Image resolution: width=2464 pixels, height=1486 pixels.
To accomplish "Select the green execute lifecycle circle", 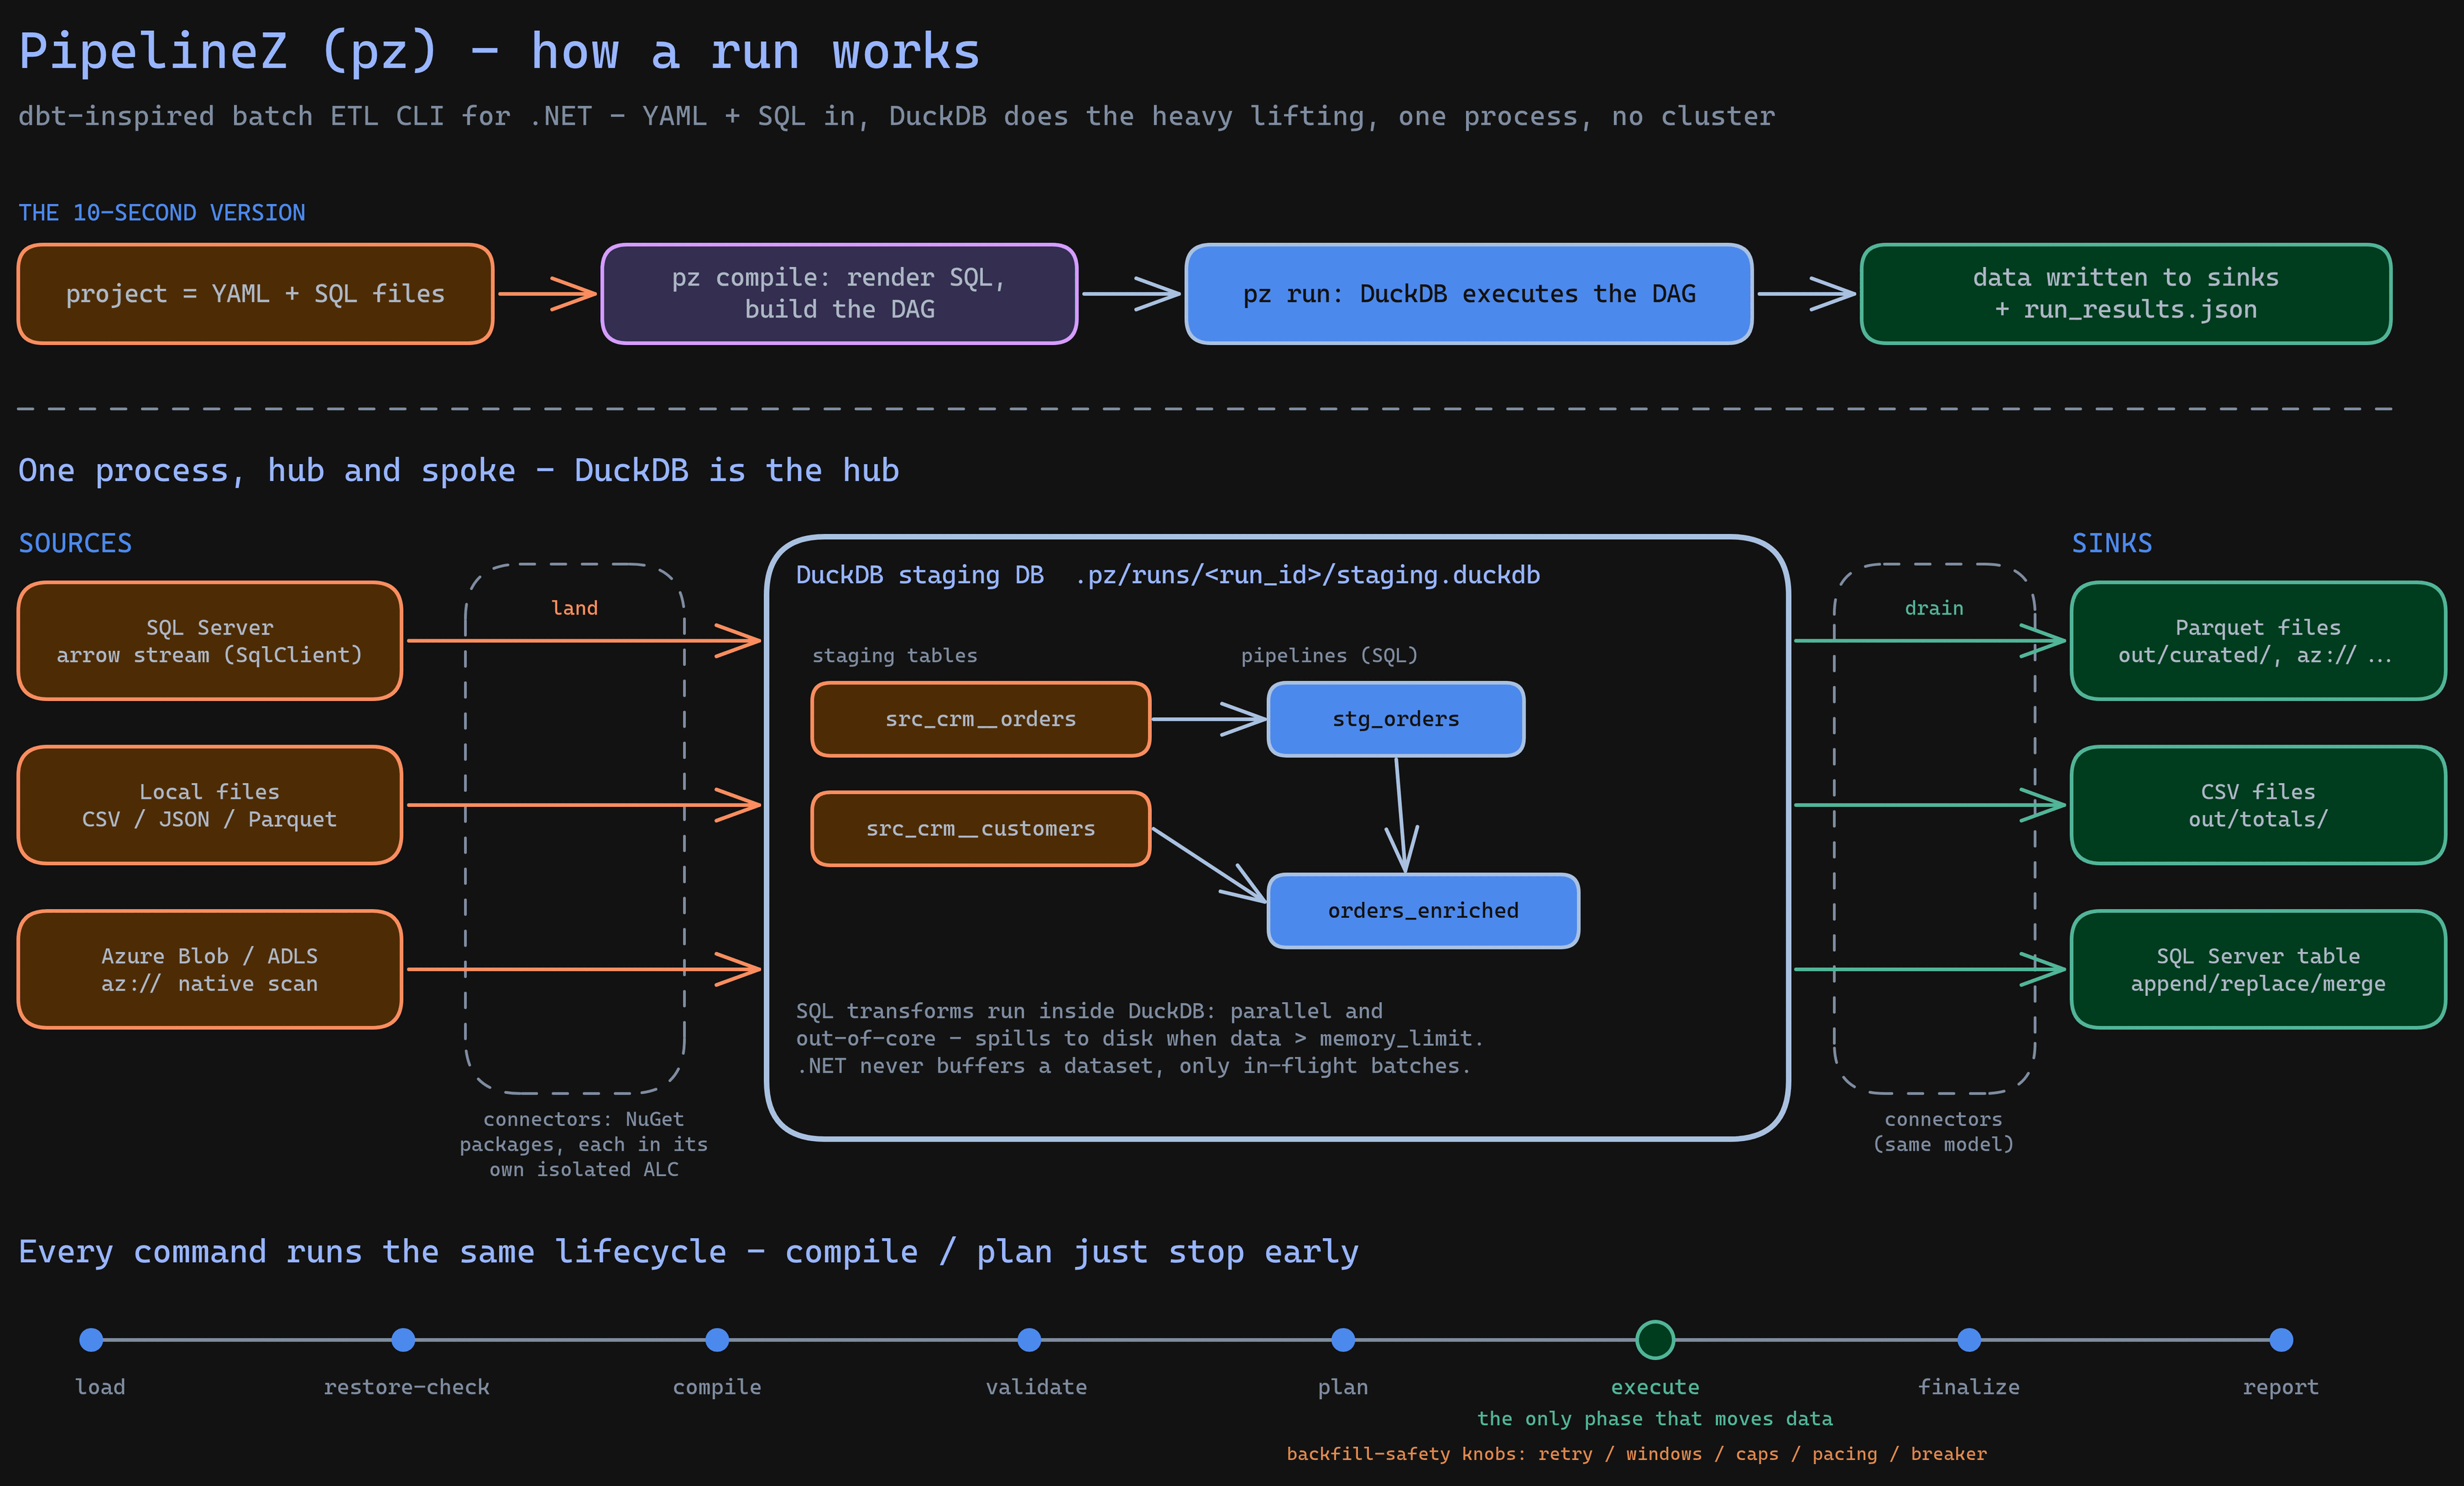I will pyautogui.click(x=1655, y=1340).
